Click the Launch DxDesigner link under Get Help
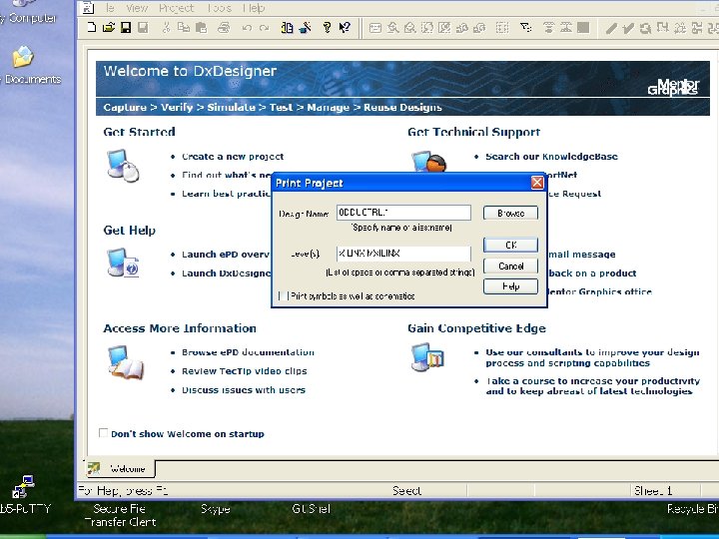719x539 pixels. click(x=227, y=273)
